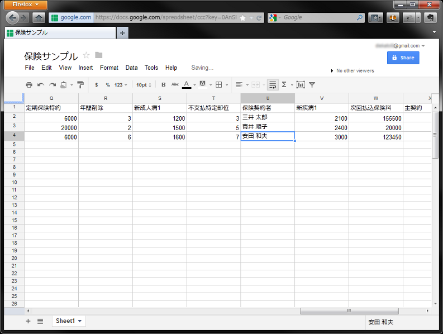Click the Firefox menu button

tap(26, 4)
